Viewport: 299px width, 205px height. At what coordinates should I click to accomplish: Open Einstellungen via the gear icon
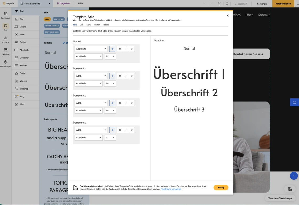coord(6,63)
